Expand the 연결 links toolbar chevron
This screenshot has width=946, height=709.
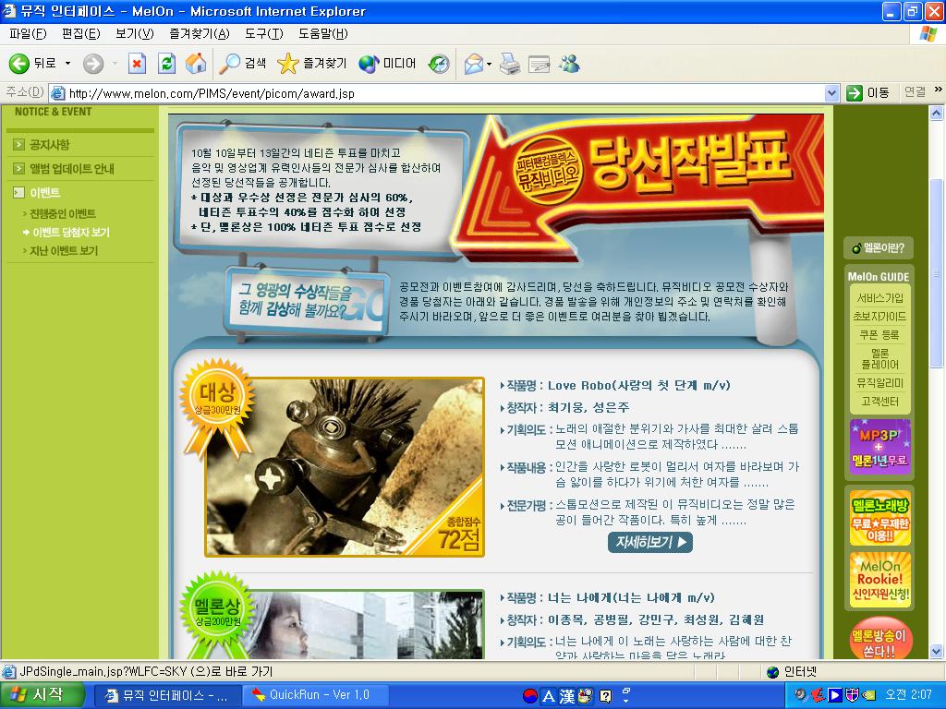click(939, 90)
